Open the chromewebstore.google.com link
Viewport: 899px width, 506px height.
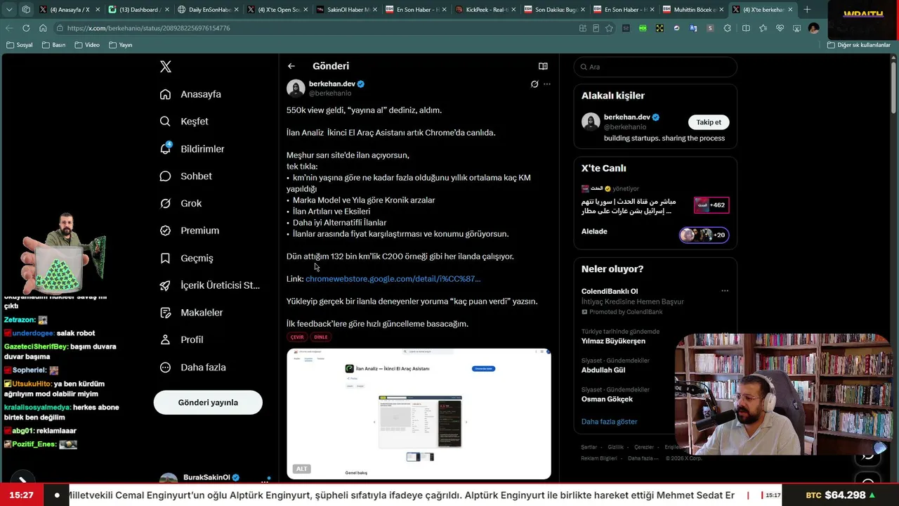point(393,279)
